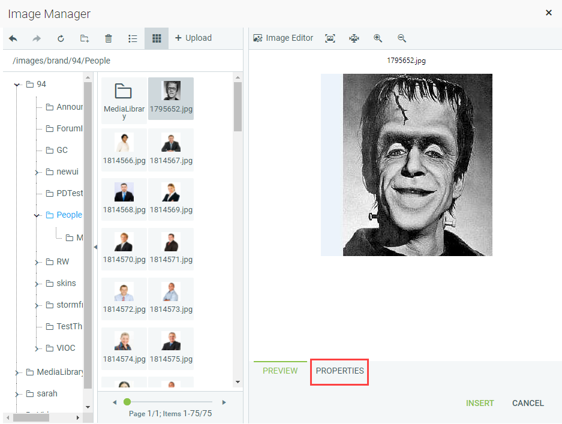Select thumbnail 1795652.jpg
Viewport: 562px width, 424px height.
pyautogui.click(x=171, y=98)
